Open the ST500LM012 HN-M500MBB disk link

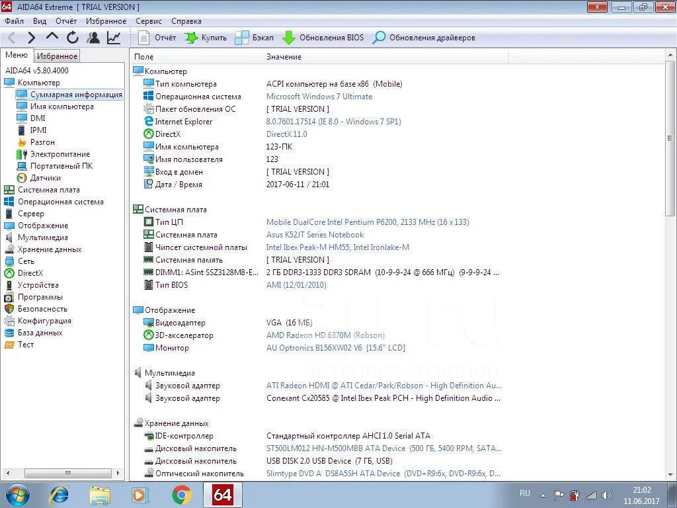tap(384, 448)
